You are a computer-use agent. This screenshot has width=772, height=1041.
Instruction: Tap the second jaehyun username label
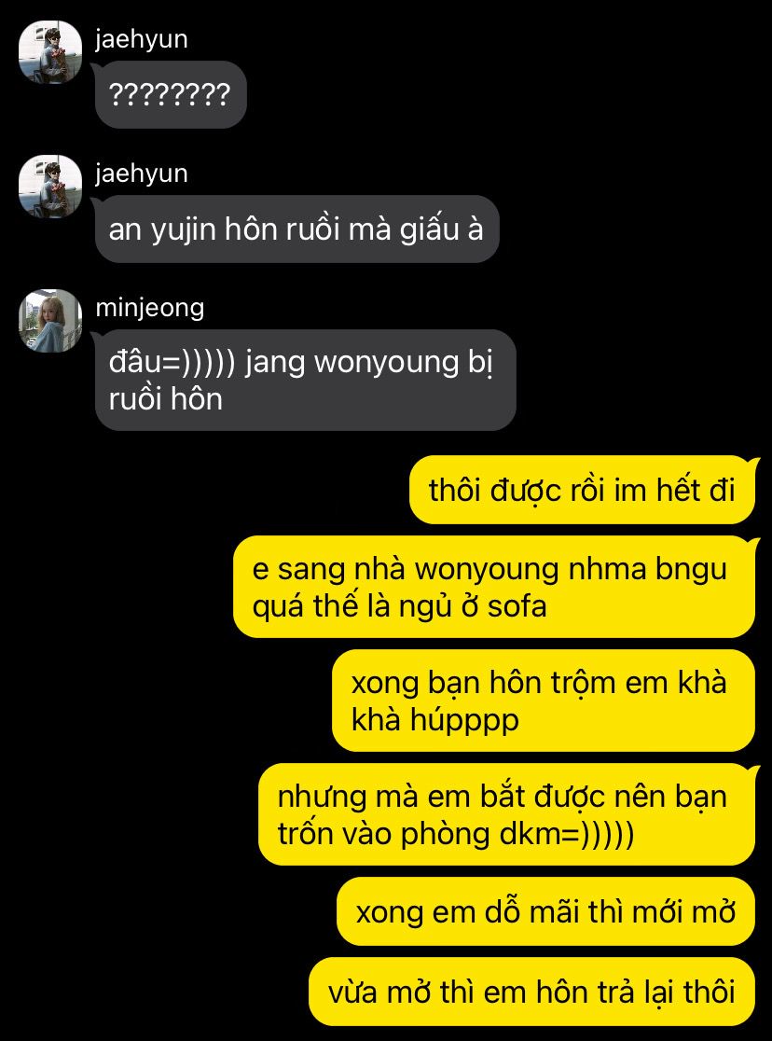142,173
